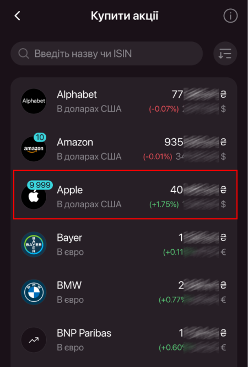Click the search magnifier icon
This screenshot has height=367, width=248.
[24, 54]
